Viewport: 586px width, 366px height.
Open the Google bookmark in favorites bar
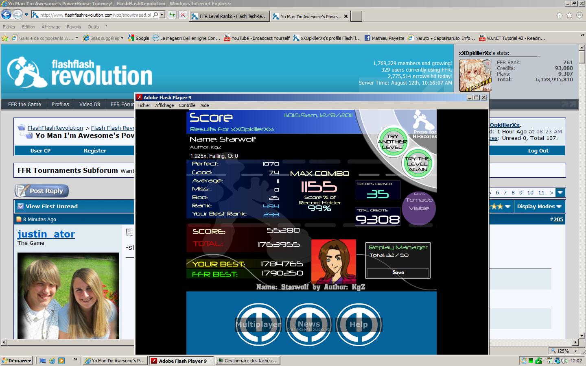click(x=138, y=38)
